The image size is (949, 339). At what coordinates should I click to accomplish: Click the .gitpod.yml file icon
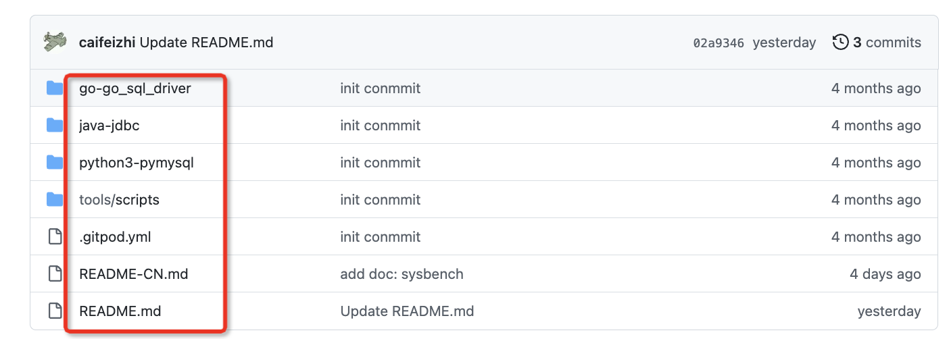pyautogui.click(x=55, y=237)
